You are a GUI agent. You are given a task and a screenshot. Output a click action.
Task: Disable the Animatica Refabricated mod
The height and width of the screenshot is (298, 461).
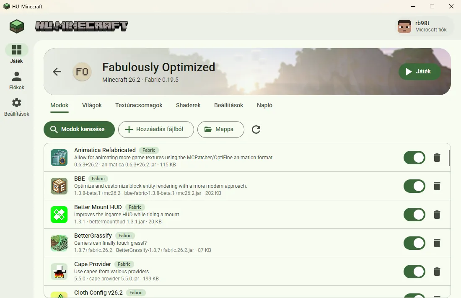pos(414,158)
